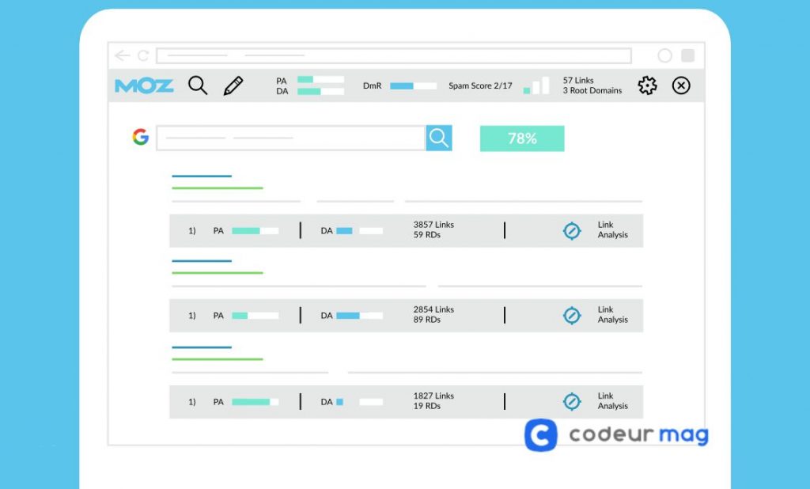Select the pencil highlight tool

coord(233,85)
